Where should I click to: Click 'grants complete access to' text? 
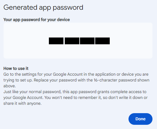[x=122, y=92]
